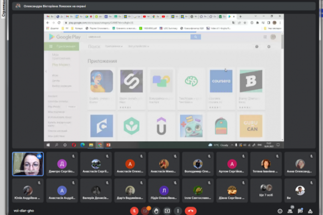Click the Google Play search button
The image size is (323, 215).
click(195, 37)
